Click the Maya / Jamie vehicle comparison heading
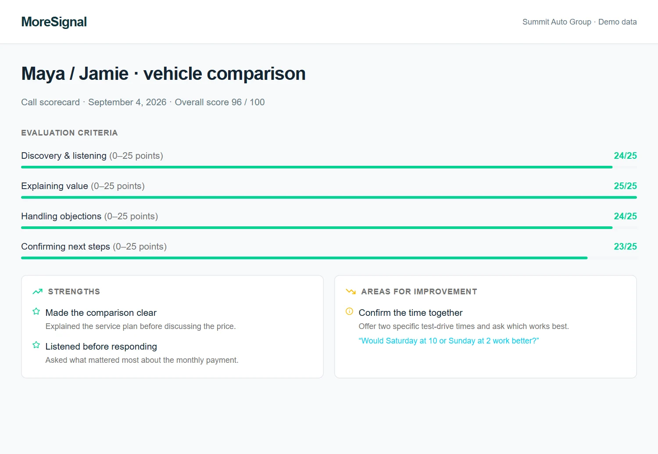 coord(163,74)
